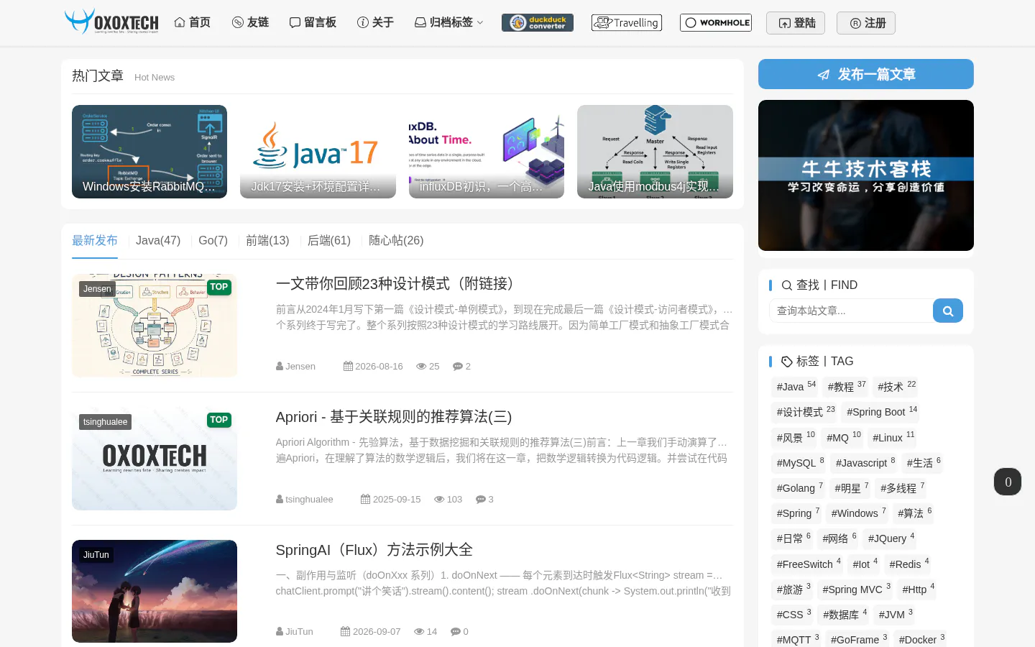Open the Java使用modbus4j hot article thumbnail
Viewport: 1035px width, 647px height.
(x=655, y=152)
